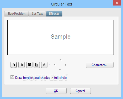
Task: Click the dash indicator beside effect icons
Action: (x=49, y=65)
